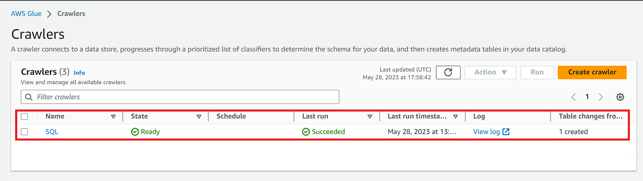The height and width of the screenshot is (181, 643).
Task: Open the SQL crawler link
Action: click(x=52, y=131)
